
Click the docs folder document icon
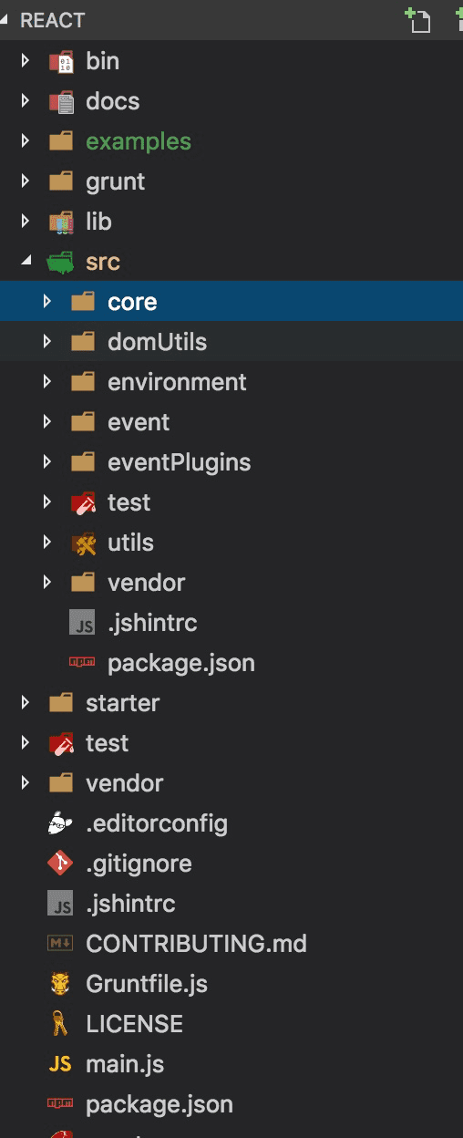61,101
